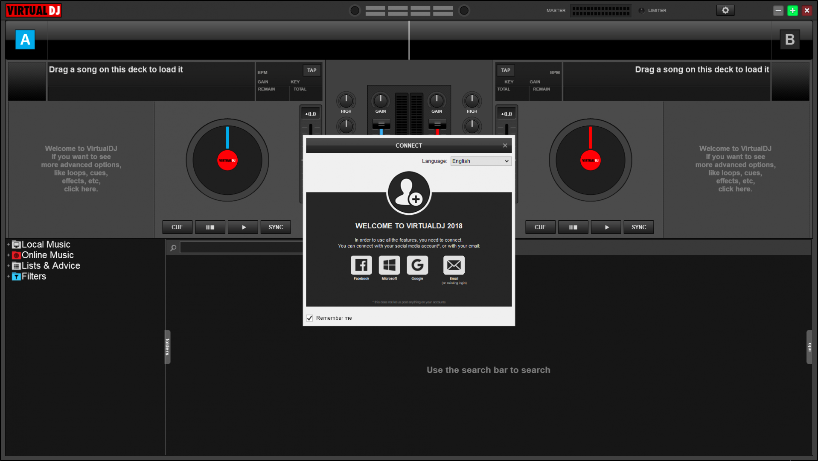The height and width of the screenshot is (461, 818).
Task: Click right GAIN knob
Action: 437,100
